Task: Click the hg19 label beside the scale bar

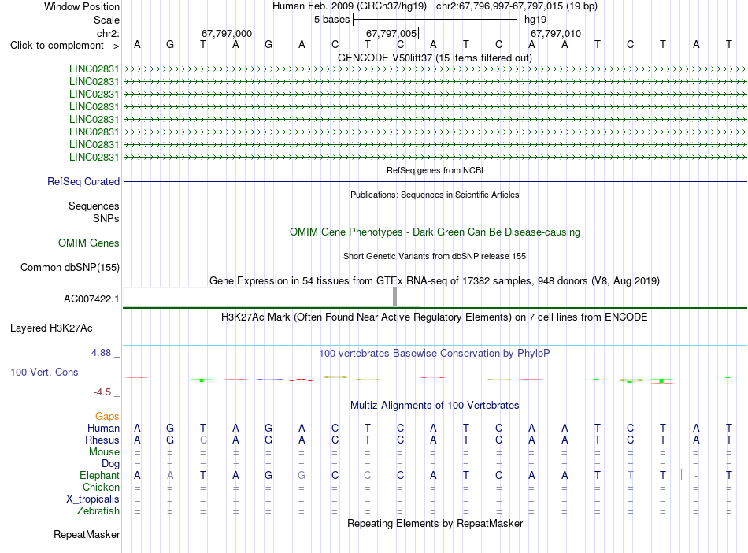Action: [535, 20]
